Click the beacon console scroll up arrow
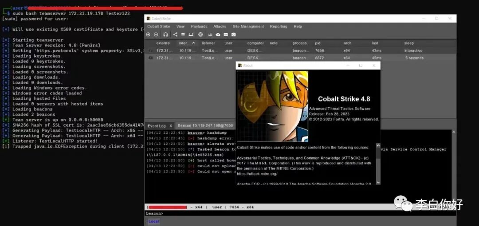Viewport: 479px width, 226px height. (453, 132)
